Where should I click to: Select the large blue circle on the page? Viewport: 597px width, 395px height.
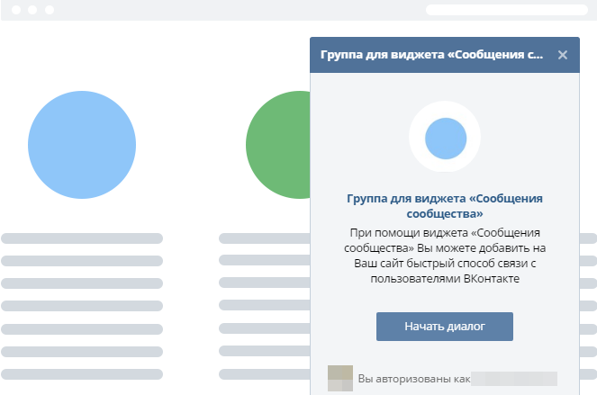tap(82, 145)
